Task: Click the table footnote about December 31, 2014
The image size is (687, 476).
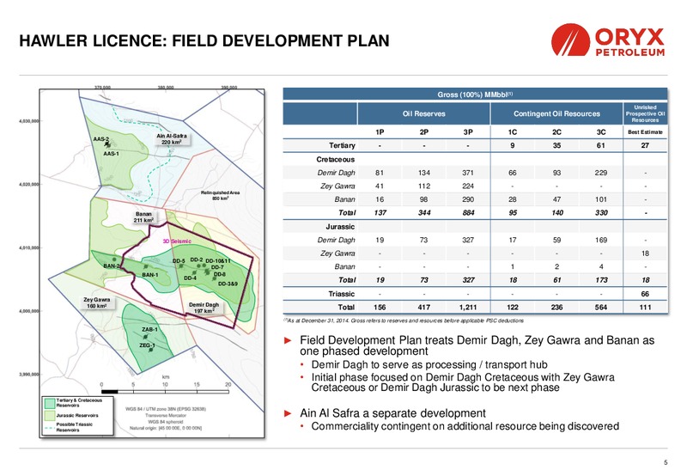Action: 404,320
